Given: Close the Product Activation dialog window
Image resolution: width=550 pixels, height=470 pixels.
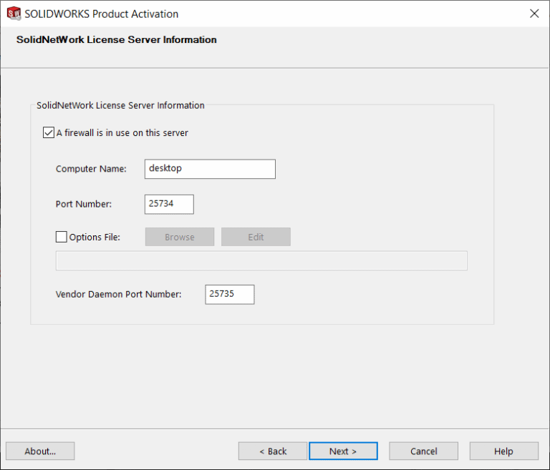Looking at the screenshot, I should coord(534,14).
